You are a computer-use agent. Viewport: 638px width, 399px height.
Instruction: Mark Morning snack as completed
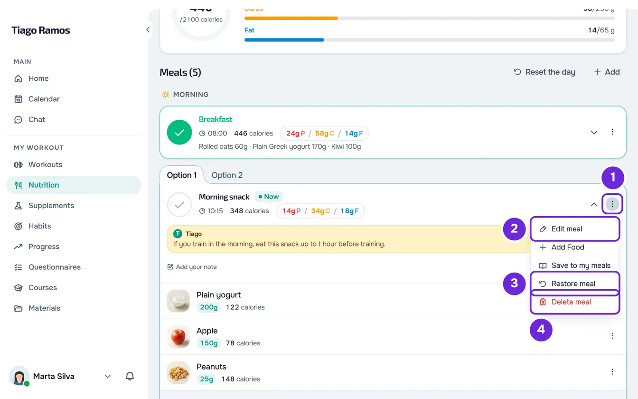click(x=179, y=205)
